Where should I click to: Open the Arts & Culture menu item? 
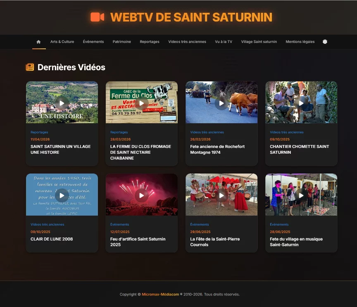point(62,42)
